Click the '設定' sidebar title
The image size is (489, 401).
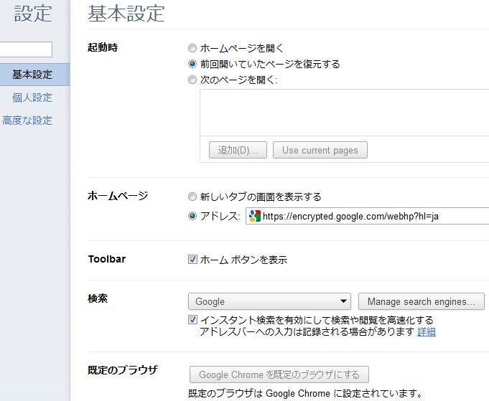point(33,14)
